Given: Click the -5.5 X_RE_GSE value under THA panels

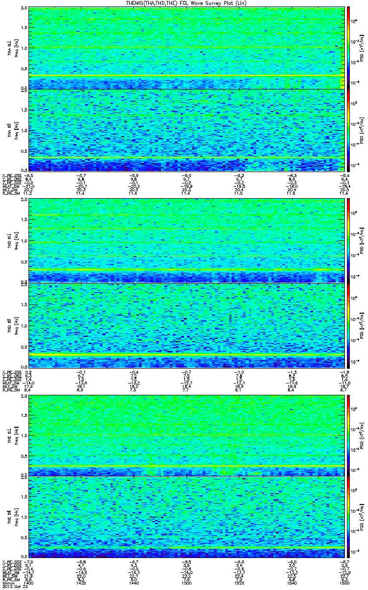Looking at the screenshot, I should pyautogui.click(x=29, y=175).
